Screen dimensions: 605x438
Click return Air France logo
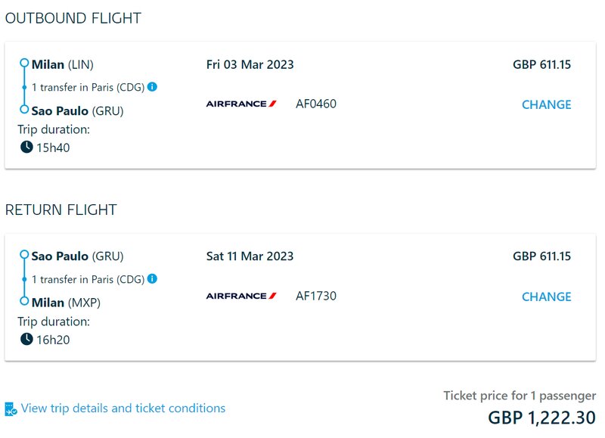click(x=241, y=296)
